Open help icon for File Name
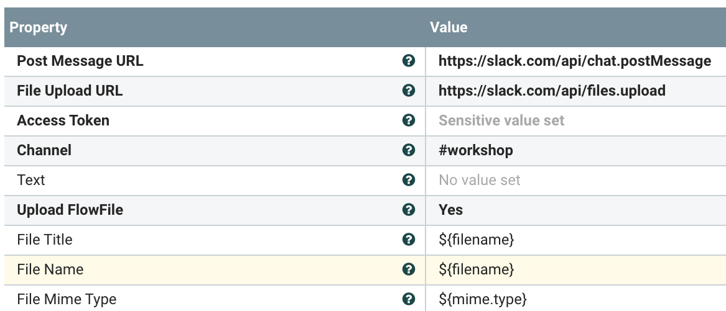 [x=409, y=269]
